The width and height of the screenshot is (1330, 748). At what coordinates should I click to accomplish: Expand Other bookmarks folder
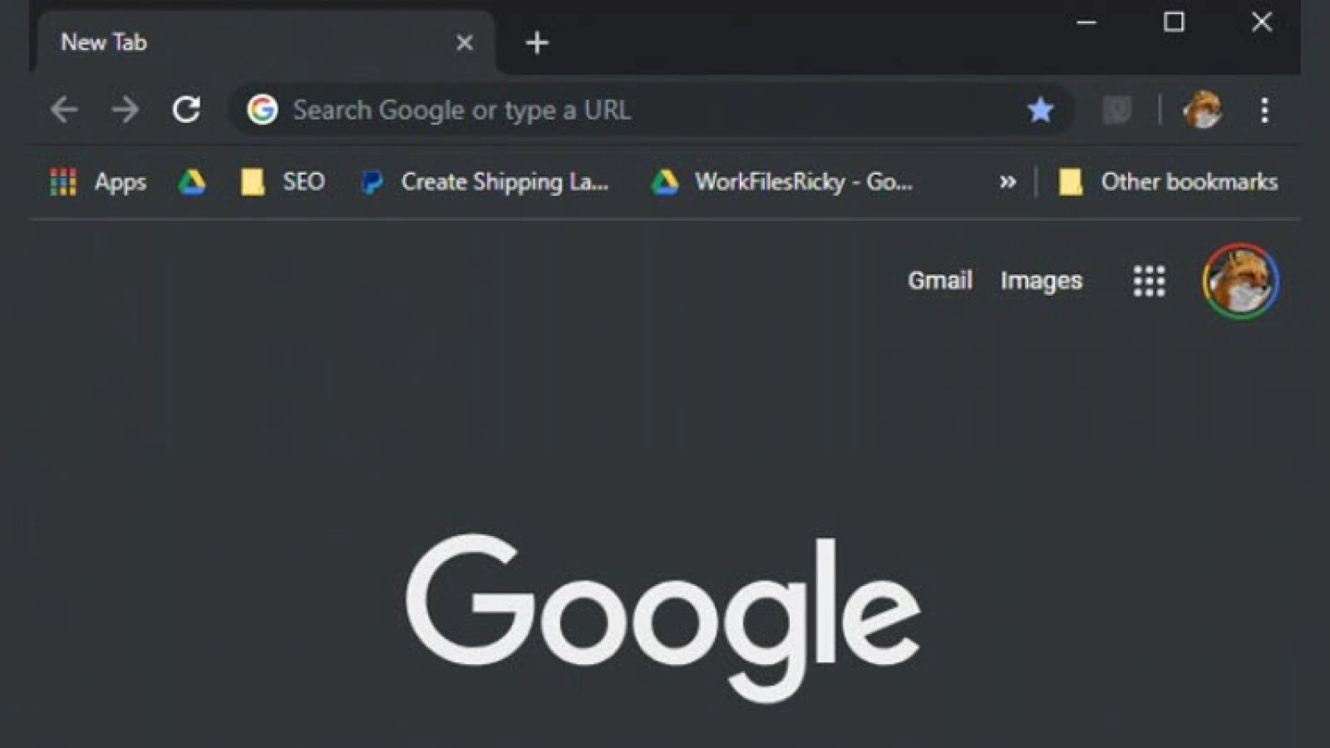[1168, 182]
